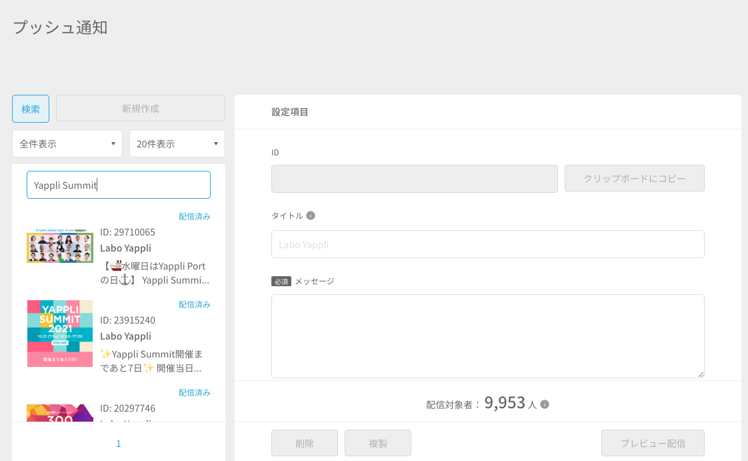Click the message area resize handle

coord(701,375)
